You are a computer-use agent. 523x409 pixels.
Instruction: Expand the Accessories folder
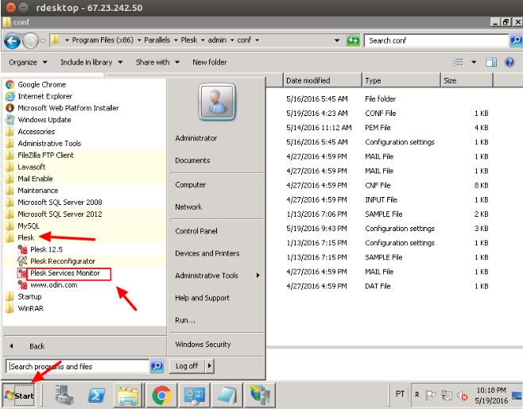(30, 132)
